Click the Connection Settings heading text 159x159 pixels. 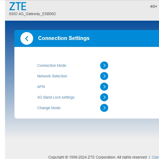coord(64,38)
